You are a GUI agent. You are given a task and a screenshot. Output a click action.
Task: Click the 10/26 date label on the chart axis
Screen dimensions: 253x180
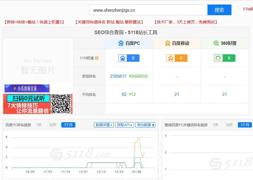pyautogui.click(x=30, y=172)
